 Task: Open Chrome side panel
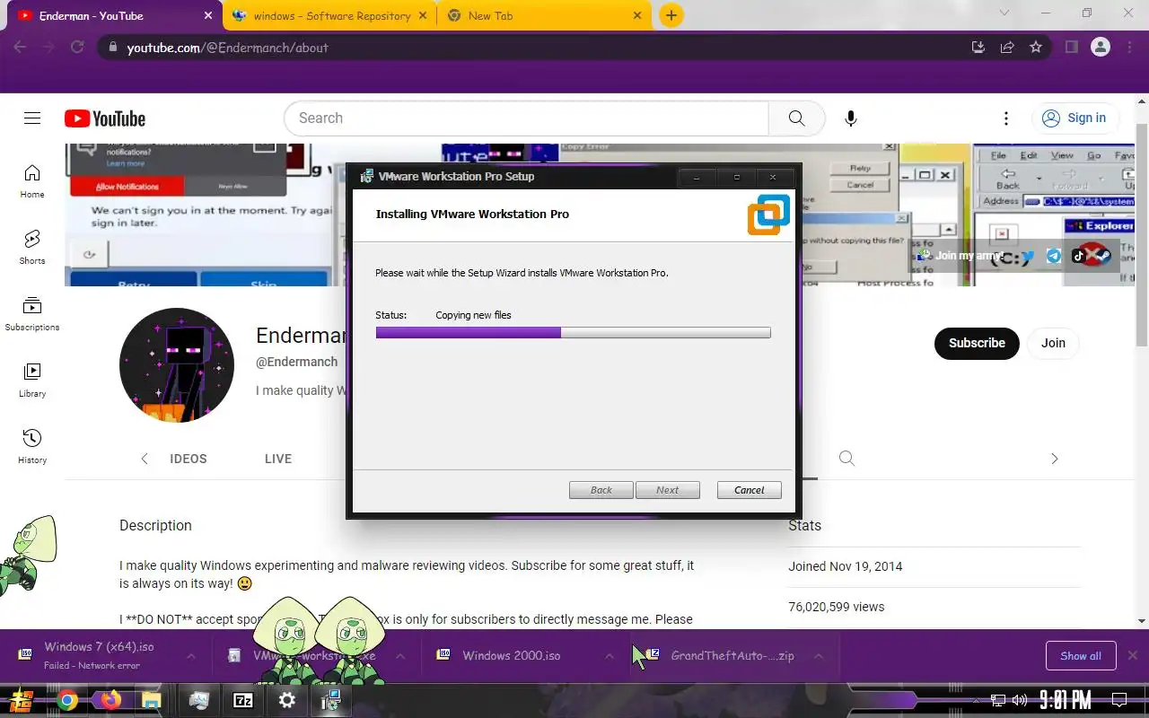pyautogui.click(x=1071, y=48)
